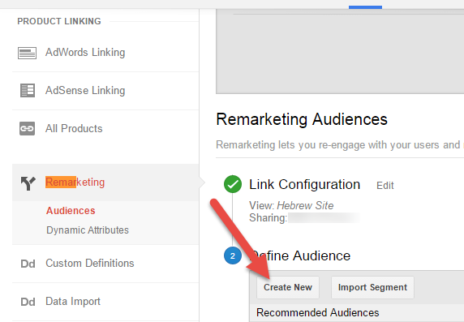Click the Remarketing Audiences page title

302,119
